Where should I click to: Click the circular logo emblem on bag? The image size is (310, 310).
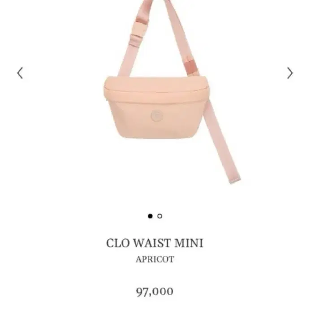click(x=157, y=116)
